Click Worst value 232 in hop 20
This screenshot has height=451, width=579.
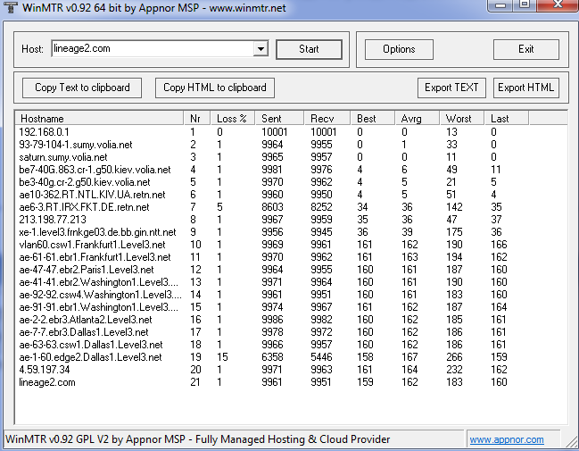coord(454,370)
